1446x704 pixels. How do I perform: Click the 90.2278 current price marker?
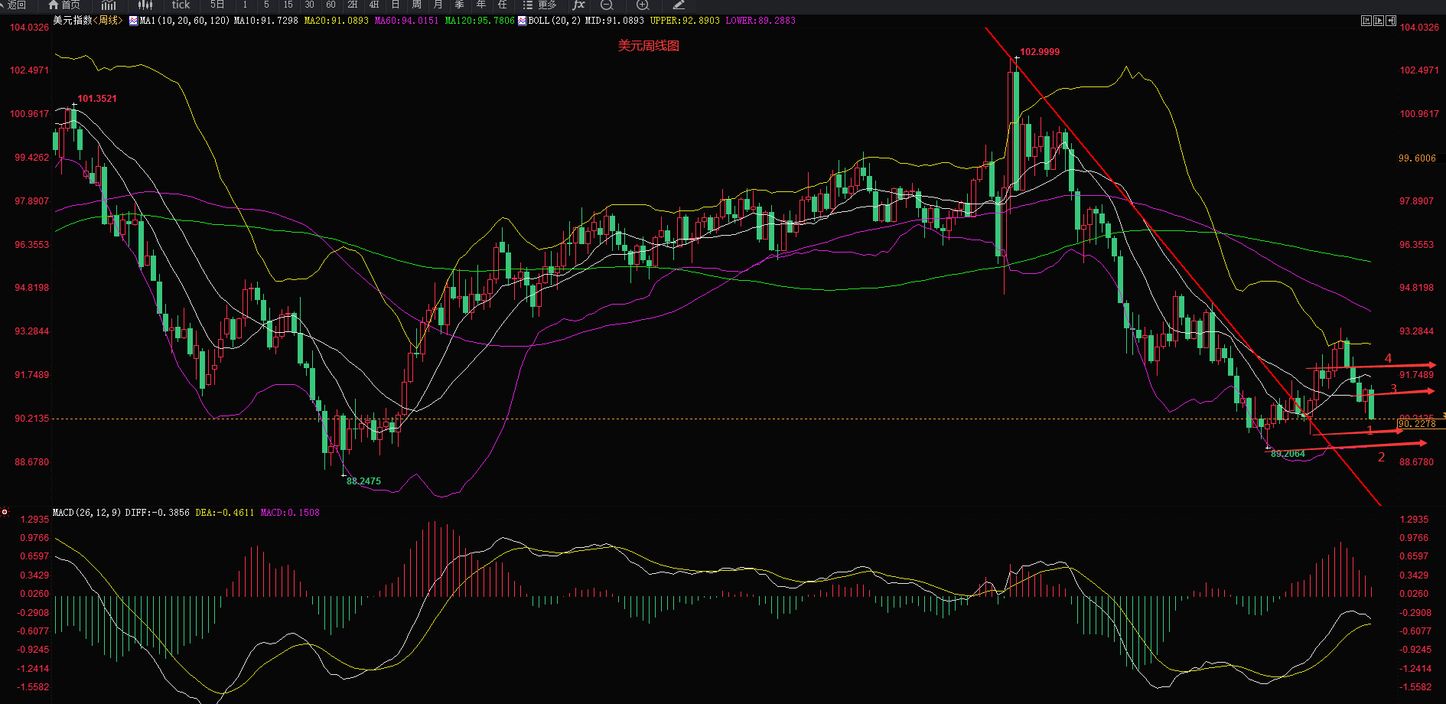click(1418, 424)
